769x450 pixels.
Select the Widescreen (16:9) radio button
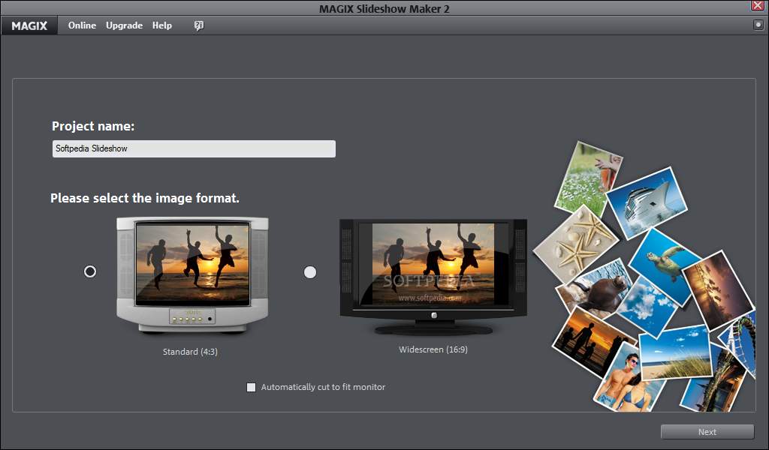point(310,271)
